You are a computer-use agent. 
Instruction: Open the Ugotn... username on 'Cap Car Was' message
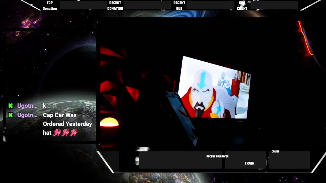pos(27,115)
